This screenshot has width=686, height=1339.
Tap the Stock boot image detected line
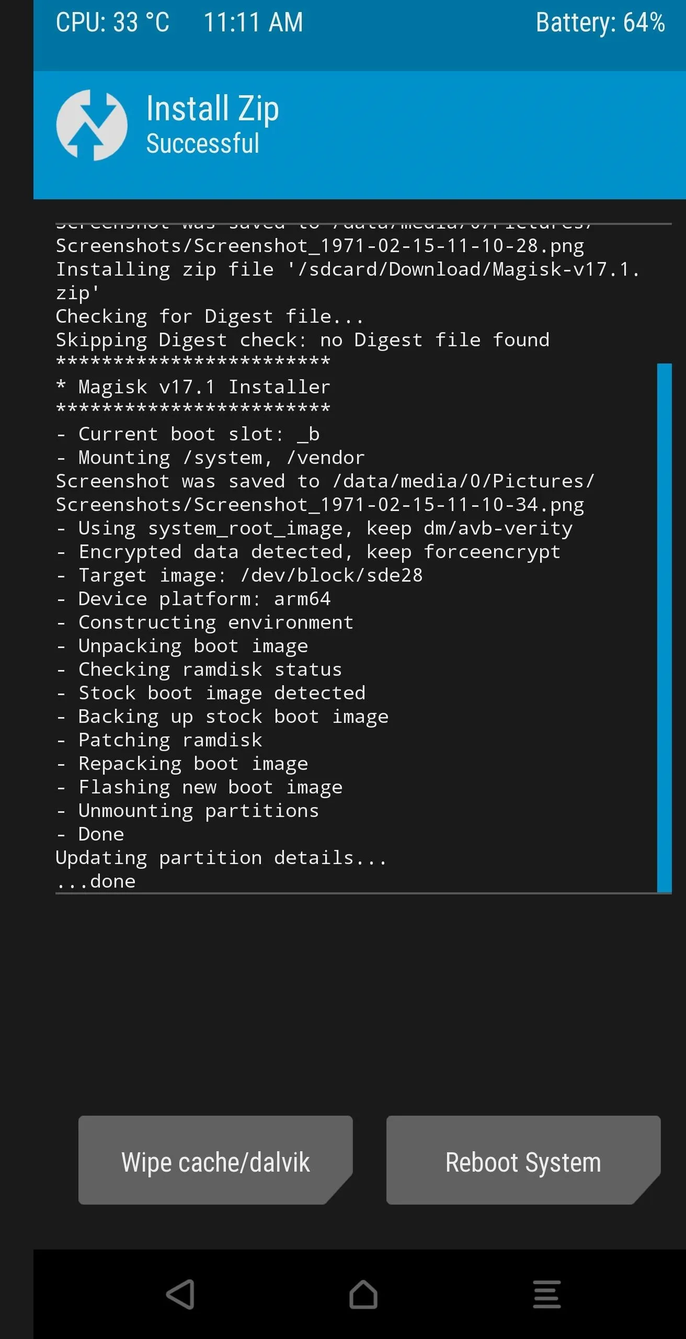pyautogui.click(x=211, y=693)
